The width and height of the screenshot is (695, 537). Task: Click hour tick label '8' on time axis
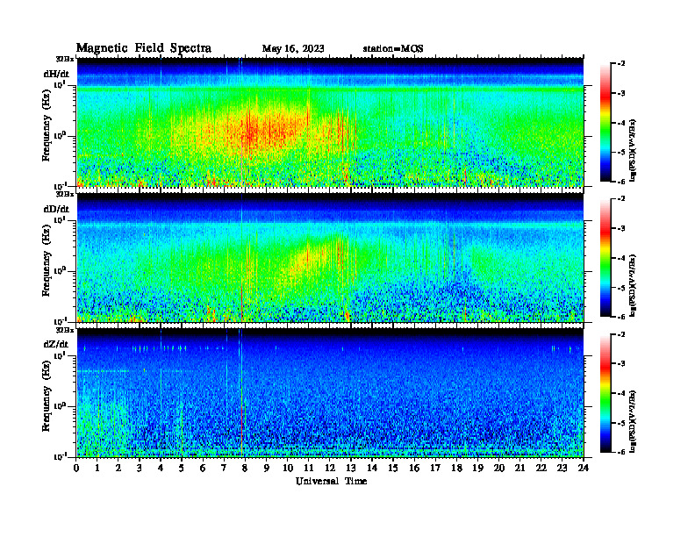(x=245, y=469)
